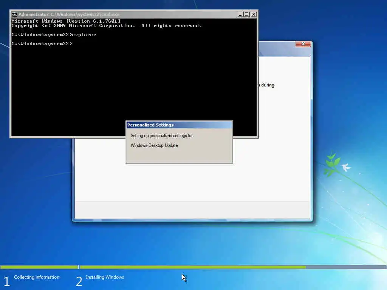387x290 pixels.
Task: Click the Copyright Microsoft Corporation line
Action: click(107, 26)
